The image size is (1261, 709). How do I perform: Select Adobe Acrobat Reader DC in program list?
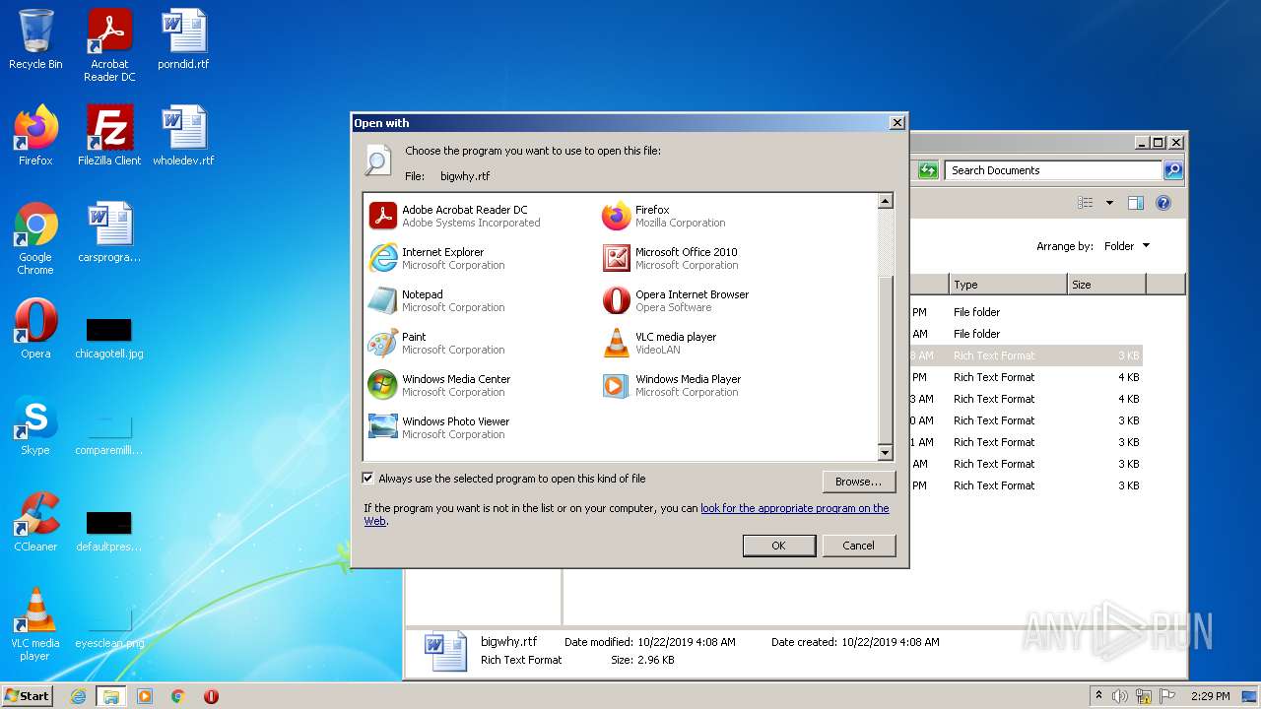454,216
